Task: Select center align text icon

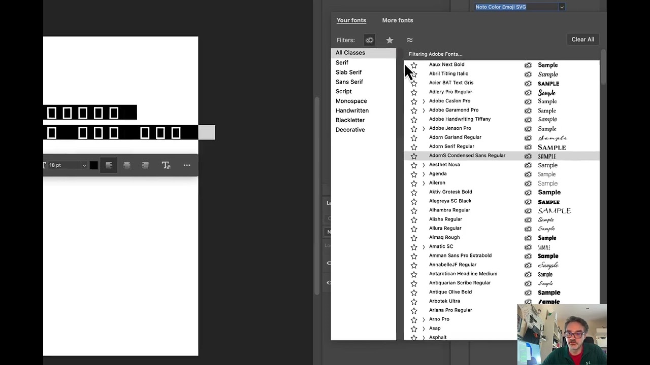Action: 127,165
